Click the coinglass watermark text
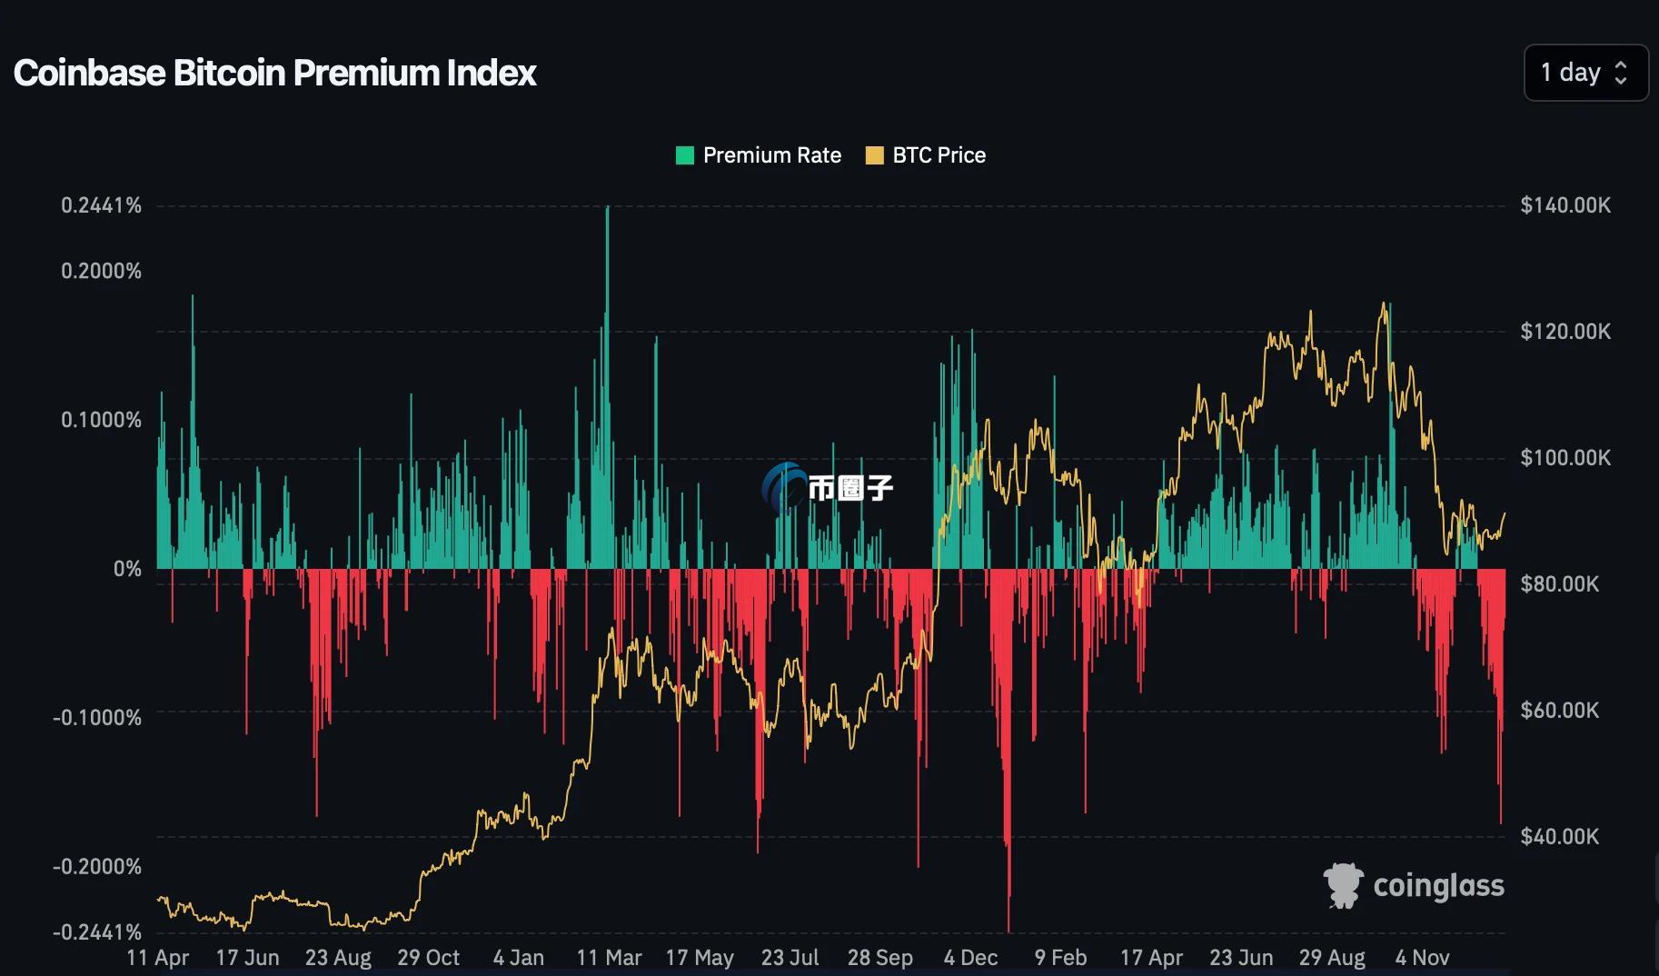 coord(1438,885)
